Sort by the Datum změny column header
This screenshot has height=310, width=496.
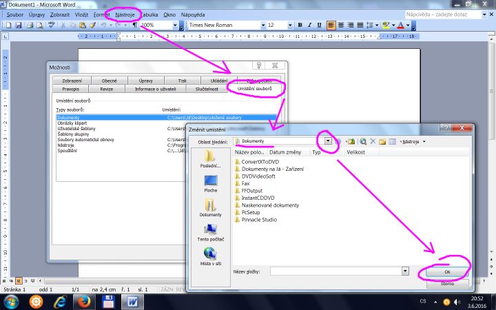(285, 152)
